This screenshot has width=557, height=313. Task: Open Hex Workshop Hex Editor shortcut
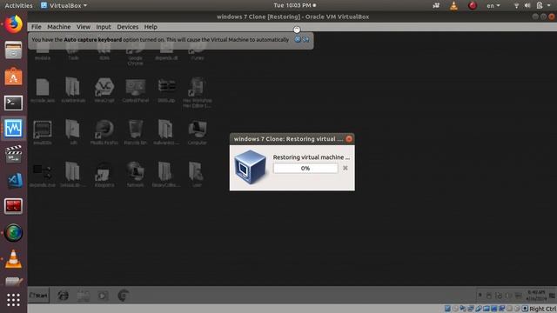click(198, 93)
